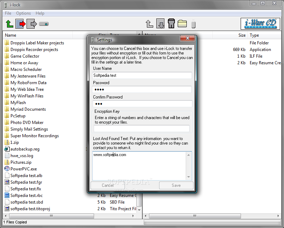
Task: Select the My Web Idea Tree folder
Action: click(27, 89)
